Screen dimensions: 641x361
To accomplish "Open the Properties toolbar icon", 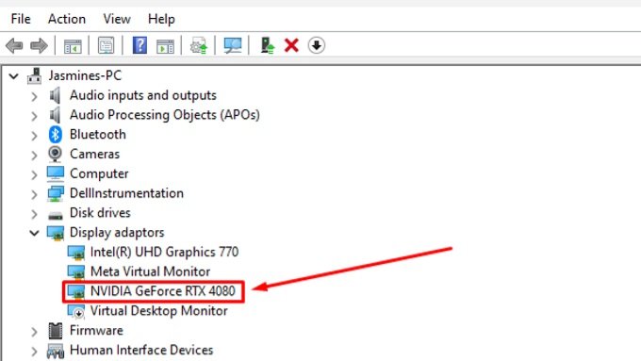I will pyautogui.click(x=106, y=45).
